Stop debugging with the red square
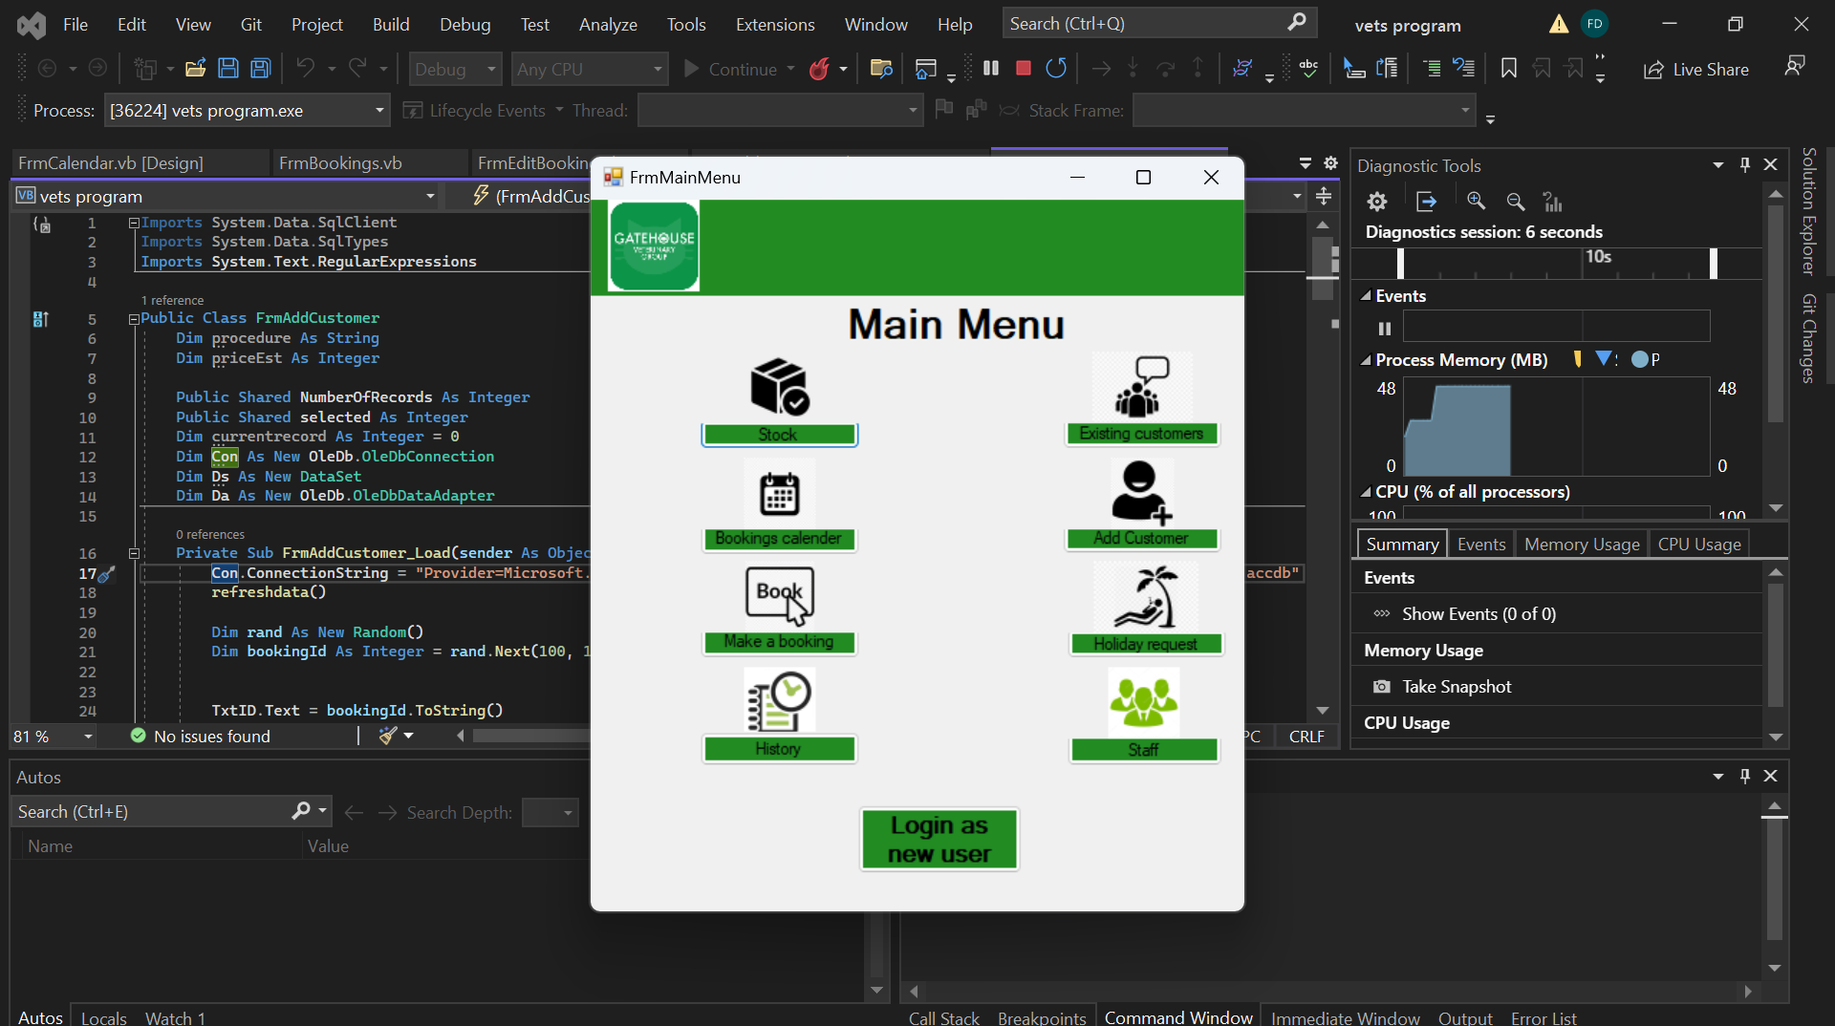 click(1024, 69)
